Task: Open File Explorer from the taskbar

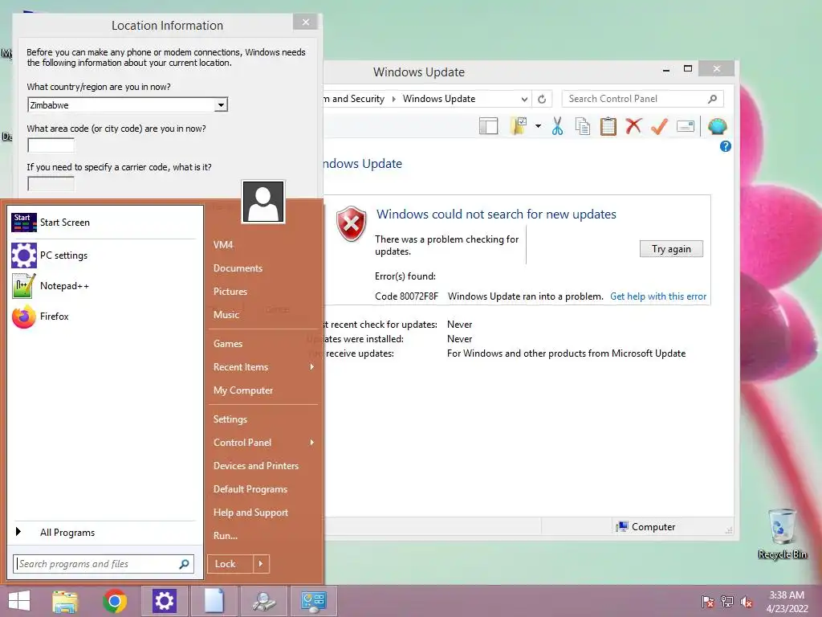Action: [65, 601]
